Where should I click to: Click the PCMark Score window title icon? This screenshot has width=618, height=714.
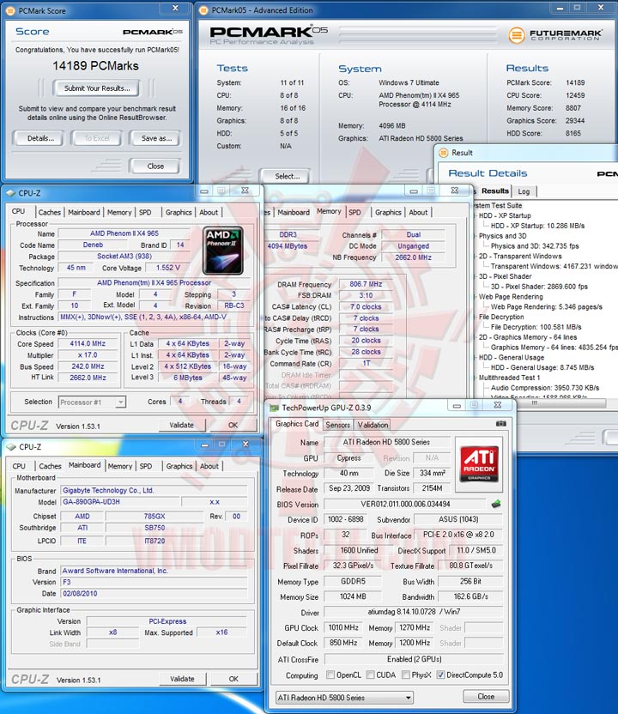11,10
